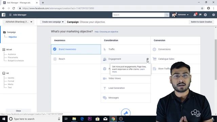Image resolution: width=217 pixels, height=122 pixels.
Task: Click Chrome icon on taskbar
Action: click(x=113, y=119)
